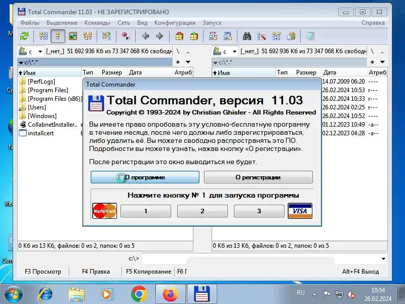Open the Конфигурация menu

175,23
